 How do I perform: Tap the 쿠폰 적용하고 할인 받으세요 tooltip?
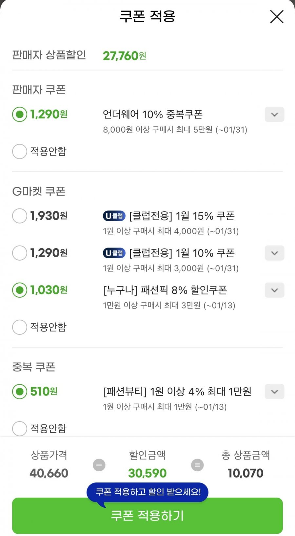point(147,492)
